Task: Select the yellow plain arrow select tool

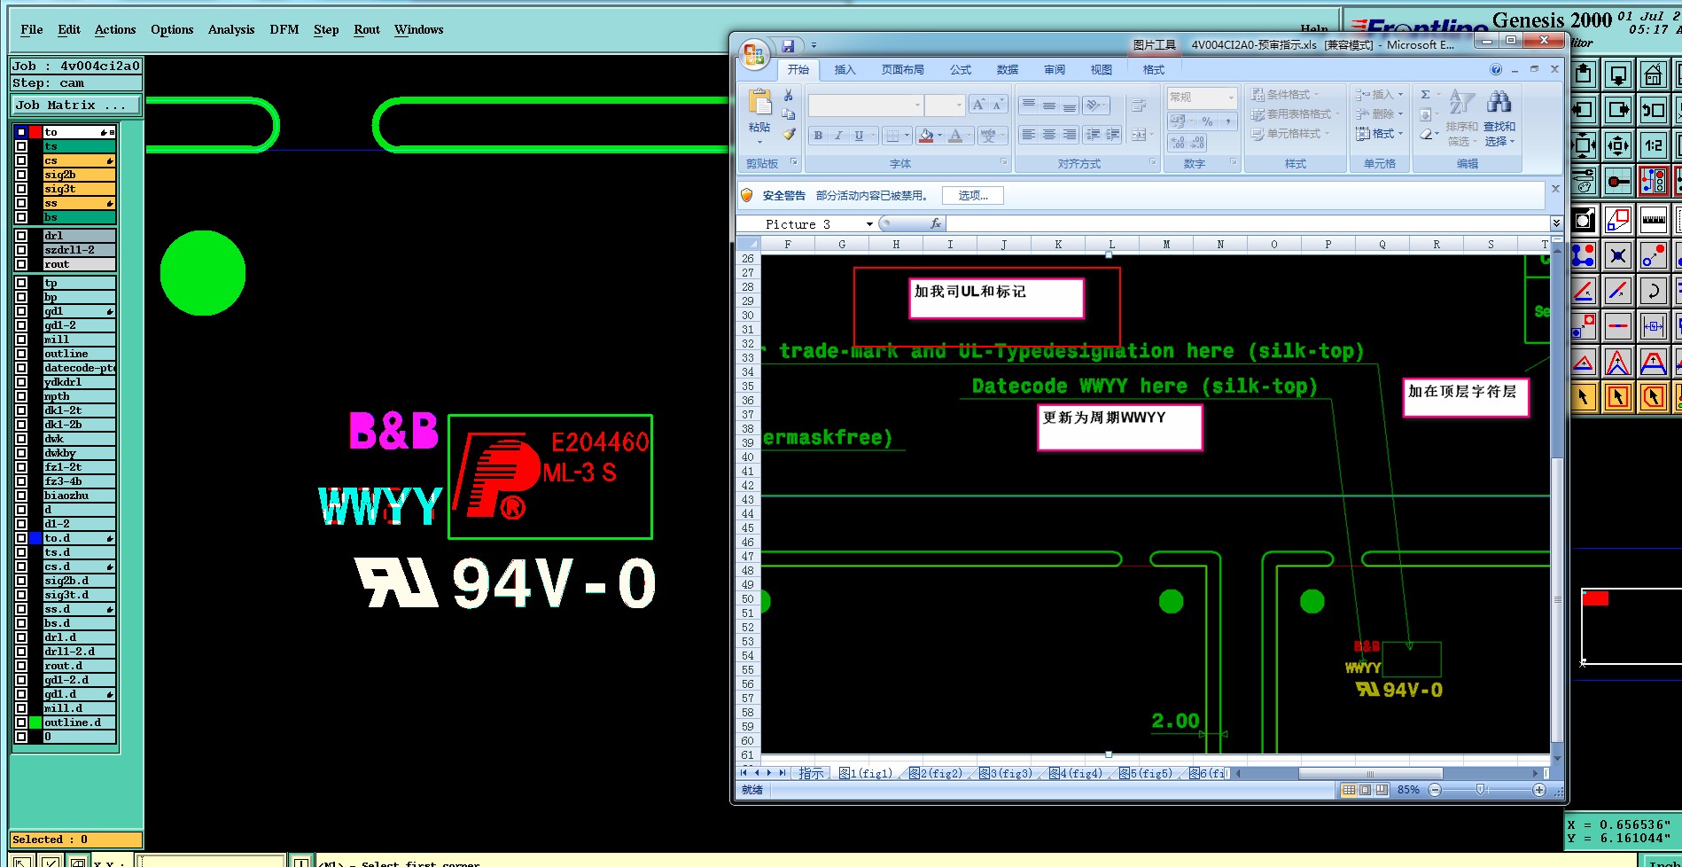Action: [x=1584, y=397]
